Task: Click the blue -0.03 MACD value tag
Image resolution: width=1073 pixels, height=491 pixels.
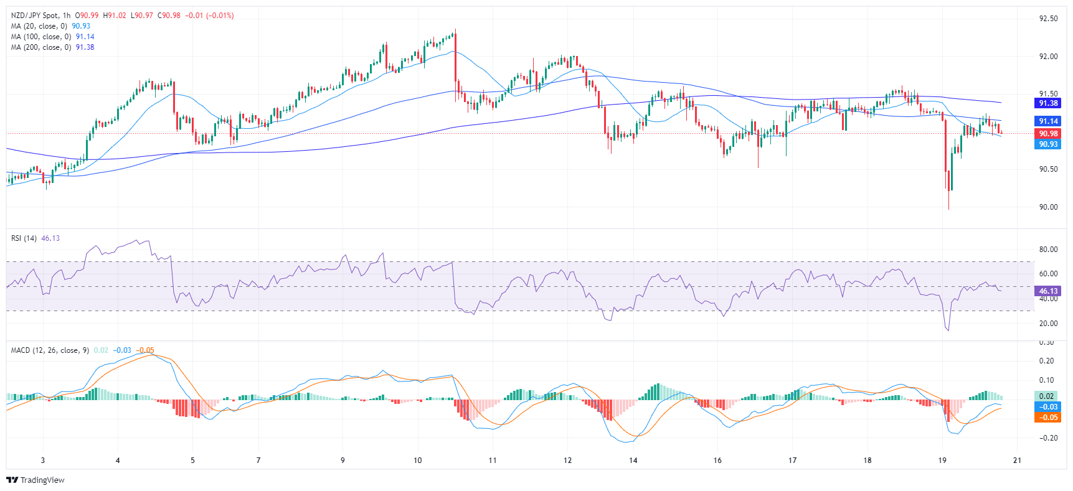Action: pos(1048,407)
